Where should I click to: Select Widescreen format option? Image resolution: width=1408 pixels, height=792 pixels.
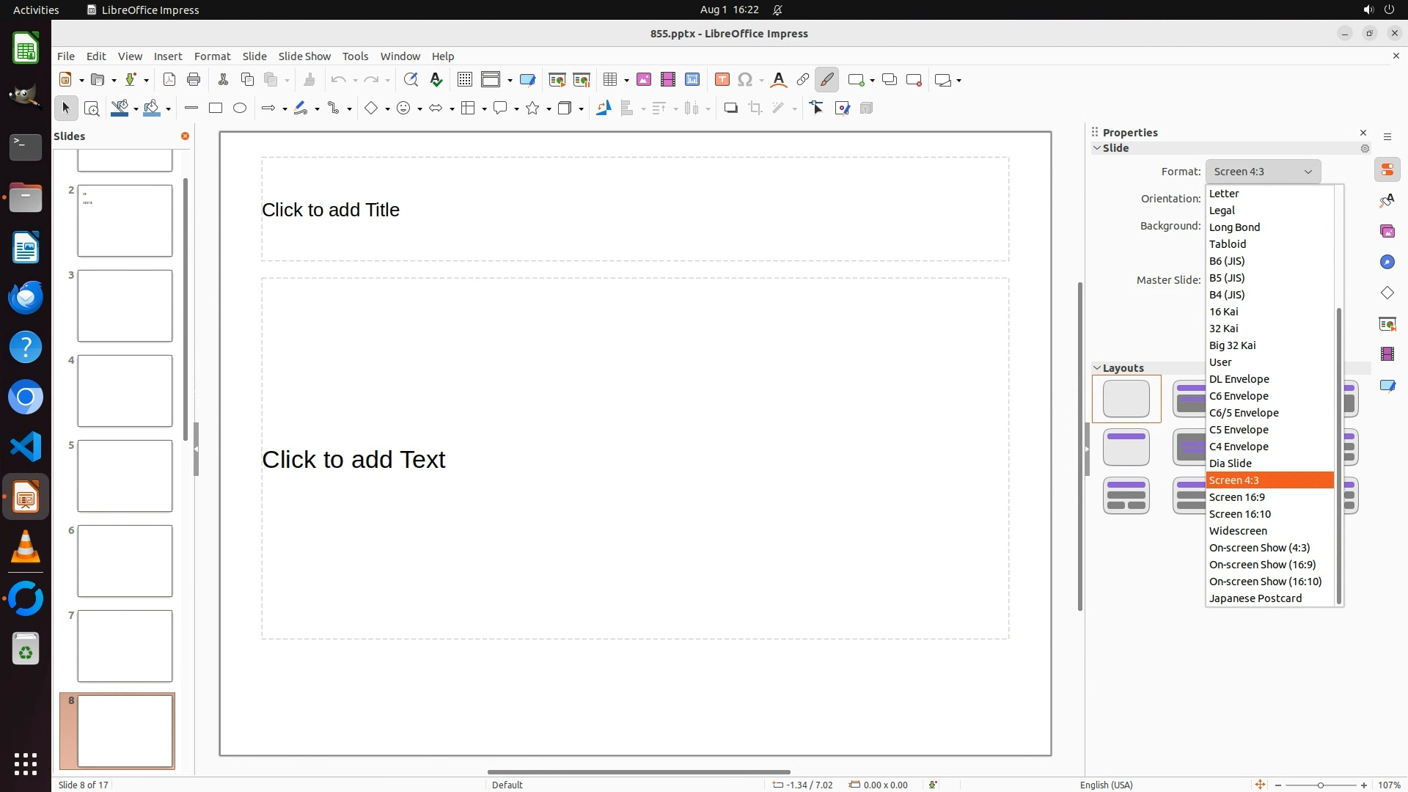click(1238, 531)
